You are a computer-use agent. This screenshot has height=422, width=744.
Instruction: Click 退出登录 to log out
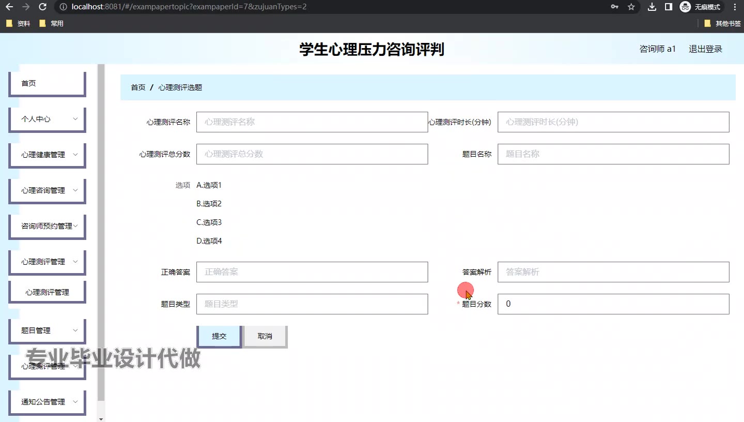click(705, 49)
